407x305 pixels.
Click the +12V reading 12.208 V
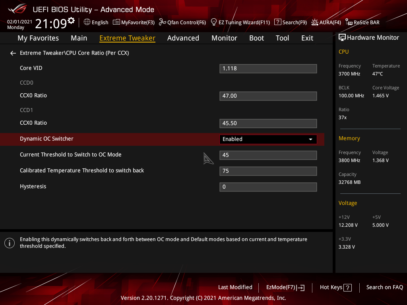click(x=348, y=225)
